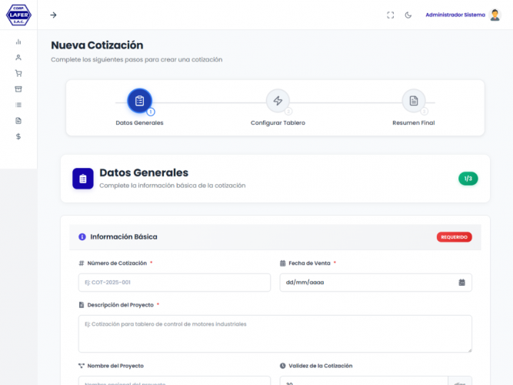The width and height of the screenshot is (513, 385).
Task: Open the document sidebar icon
Action: pos(18,121)
